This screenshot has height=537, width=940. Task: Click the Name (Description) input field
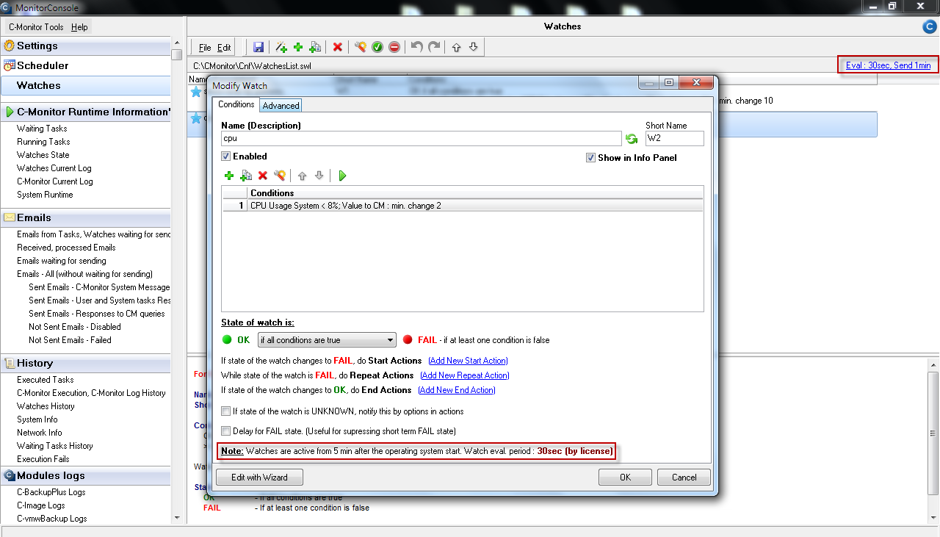[422, 139]
